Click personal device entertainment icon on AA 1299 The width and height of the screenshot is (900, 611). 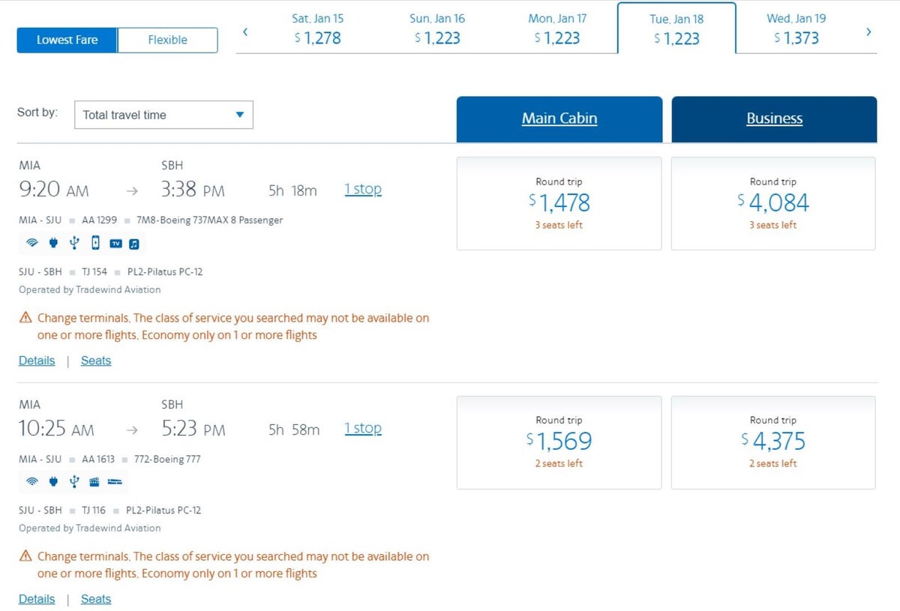(x=95, y=243)
